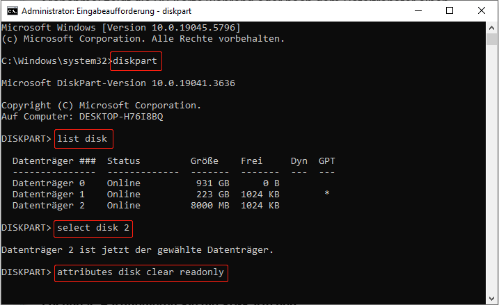Click the vertical scrollbar thumb
This screenshot has width=499, height=305.
(491, 40)
